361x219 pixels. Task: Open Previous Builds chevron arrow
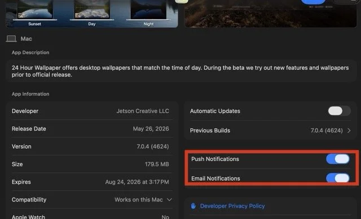349,131
